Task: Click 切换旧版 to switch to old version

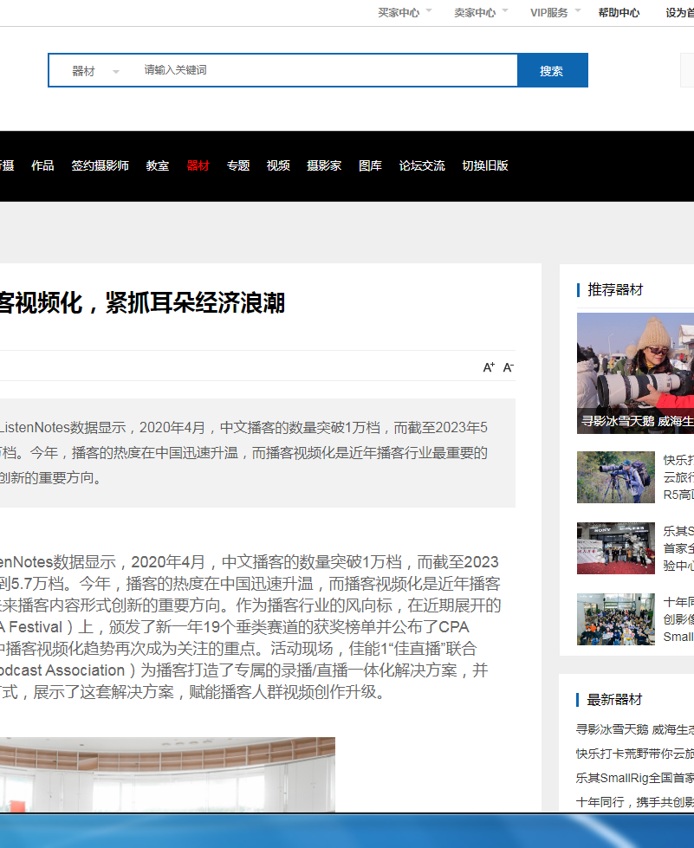Action: click(485, 165)
